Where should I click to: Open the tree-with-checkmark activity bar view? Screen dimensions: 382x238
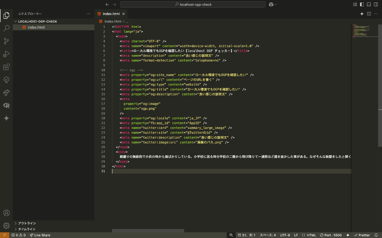[6, 80]
